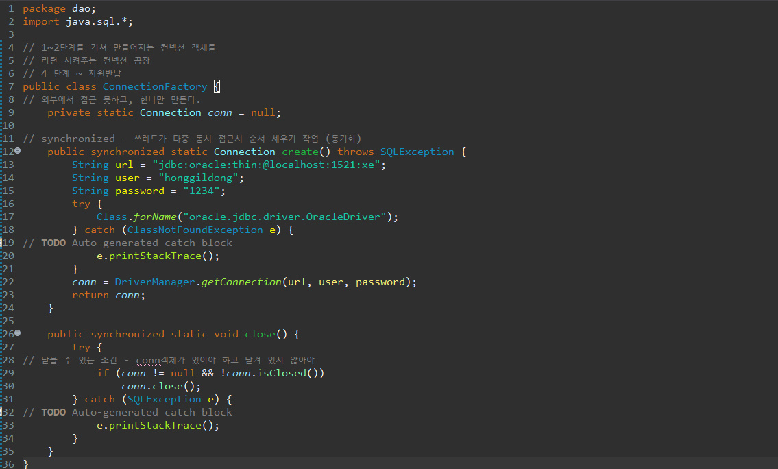
Task: Click the 'TODO' tag in the line 19 comment
Action: point(53,243)
